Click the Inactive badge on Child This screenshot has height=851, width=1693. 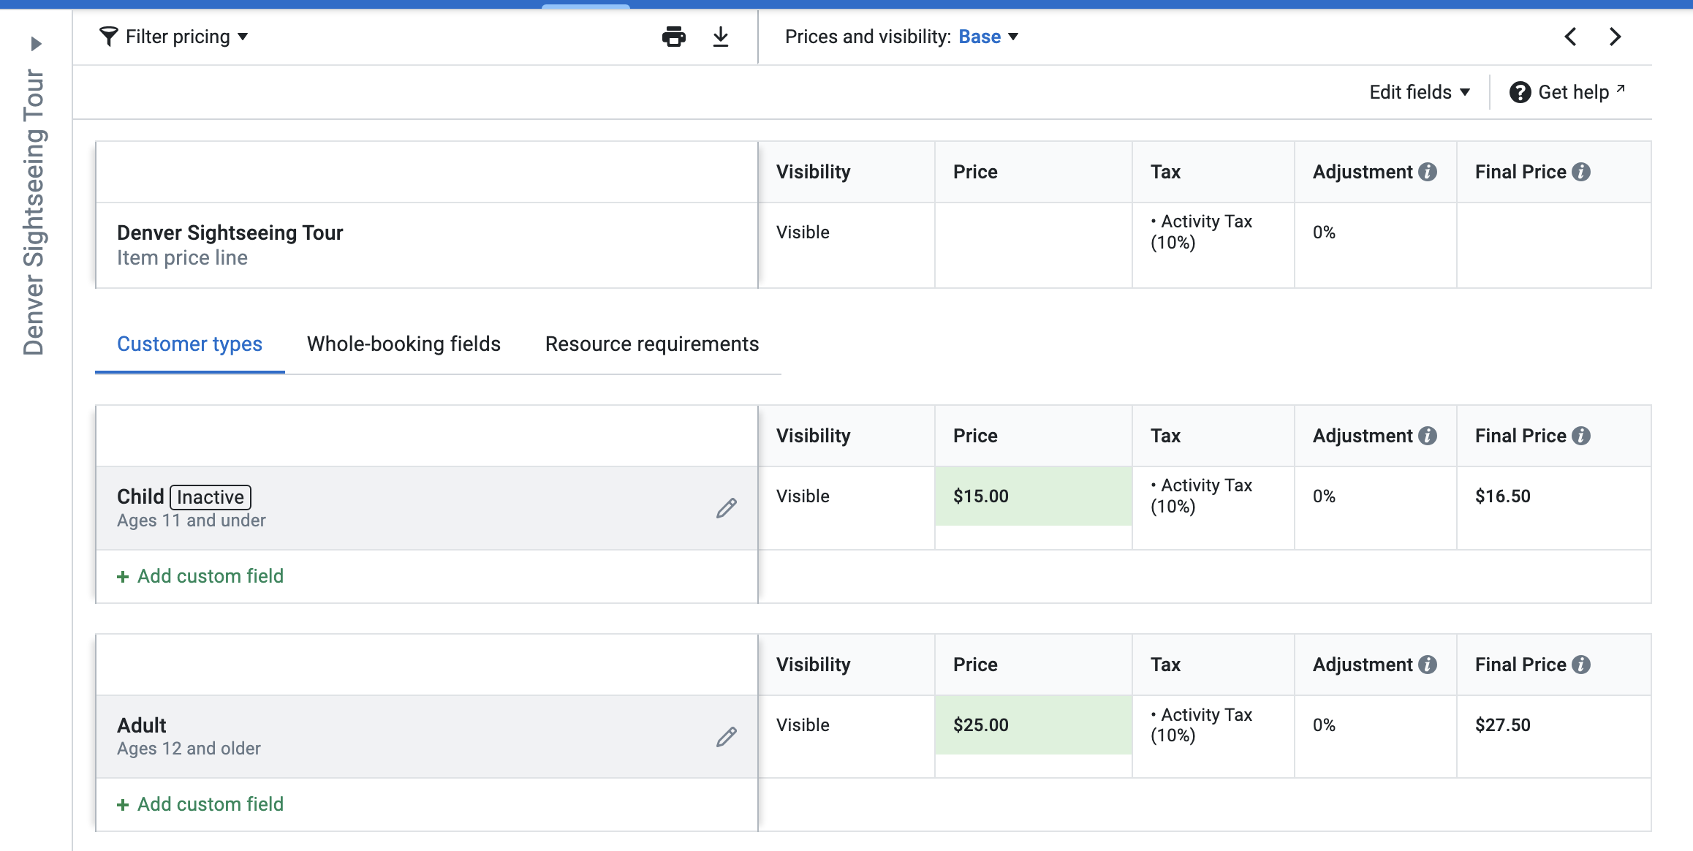tap(211, 497)
